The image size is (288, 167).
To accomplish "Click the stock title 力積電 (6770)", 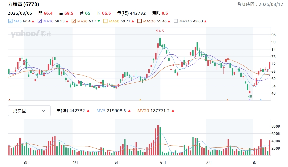I will (x=23, y=4).
